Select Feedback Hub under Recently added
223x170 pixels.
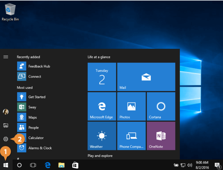click(x=38, y=66)
